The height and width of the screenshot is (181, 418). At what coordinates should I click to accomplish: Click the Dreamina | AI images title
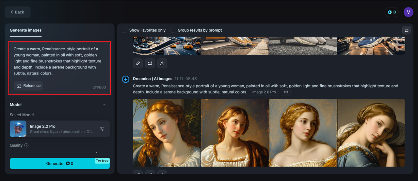153,79
